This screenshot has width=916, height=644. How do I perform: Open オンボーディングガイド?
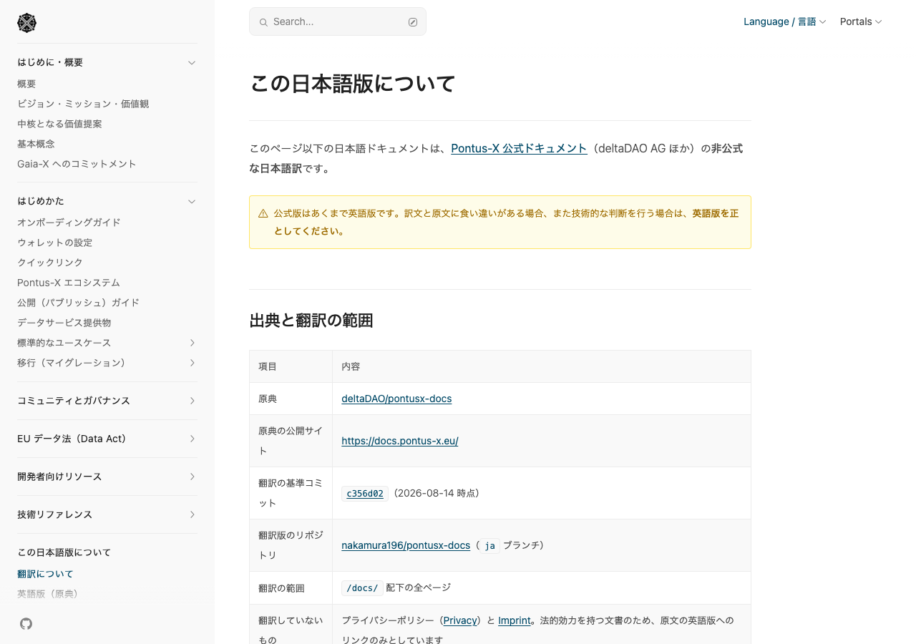point(69,223)
